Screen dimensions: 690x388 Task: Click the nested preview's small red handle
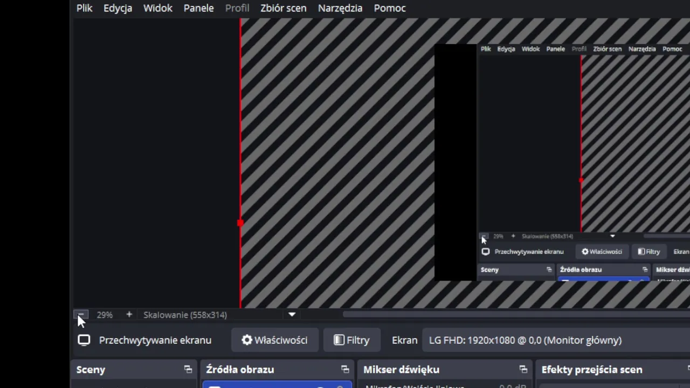[581, 180]
